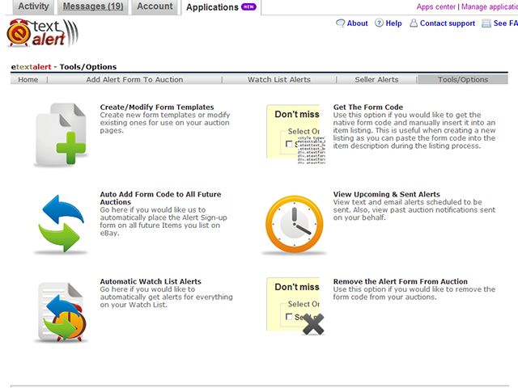518x388 pixels.
Task: Open Add Alert Form To Auction menu
Action: point(134,79)
